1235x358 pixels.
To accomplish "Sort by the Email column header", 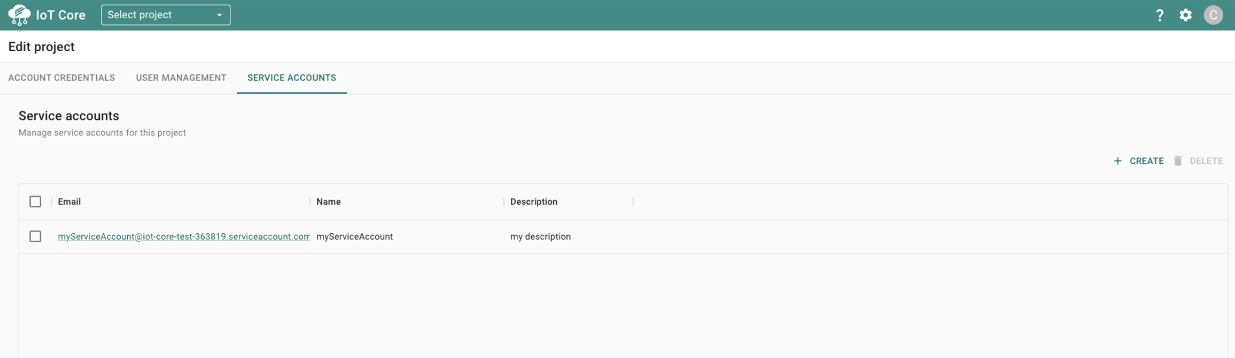I will [69, 202].
